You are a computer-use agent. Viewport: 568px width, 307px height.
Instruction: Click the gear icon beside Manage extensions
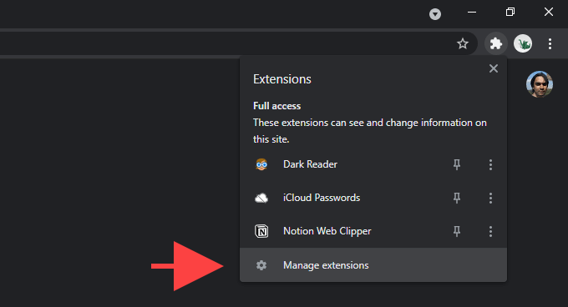[x=261, y=265]
